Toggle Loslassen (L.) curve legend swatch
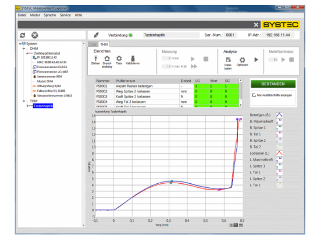Screen dimensions: 320x240 pyautogui.click(x=279, y=153)
